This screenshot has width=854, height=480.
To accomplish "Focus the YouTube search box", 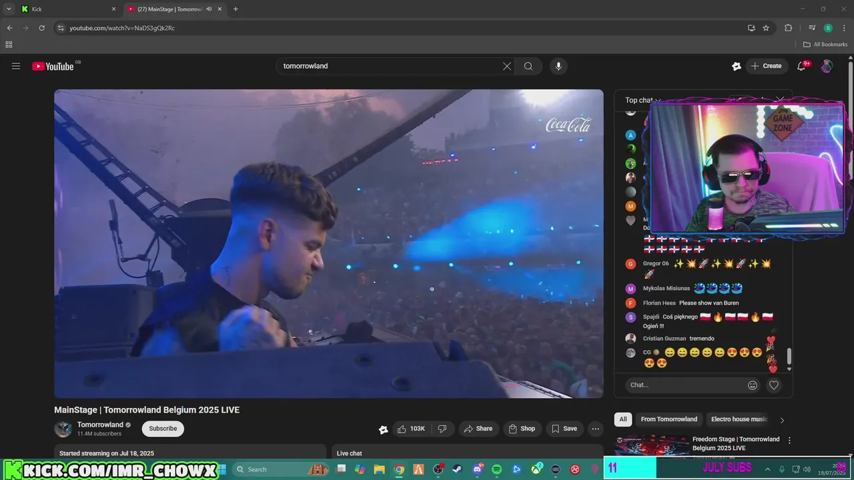I will 390,66.
